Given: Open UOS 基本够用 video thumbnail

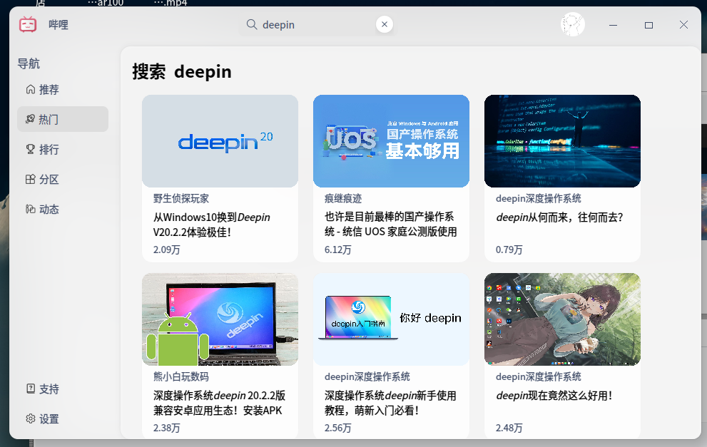Looking at the screenshot, I should pyautogui.click(x=392, y=141).
